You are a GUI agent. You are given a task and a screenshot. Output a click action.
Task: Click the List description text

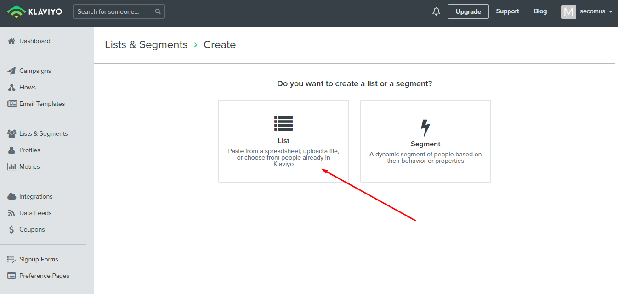pyautogui.click(x=283, y=157)
